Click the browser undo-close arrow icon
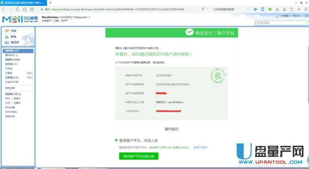The height and width of the screenshot is (169, 309). click(291, 9)
